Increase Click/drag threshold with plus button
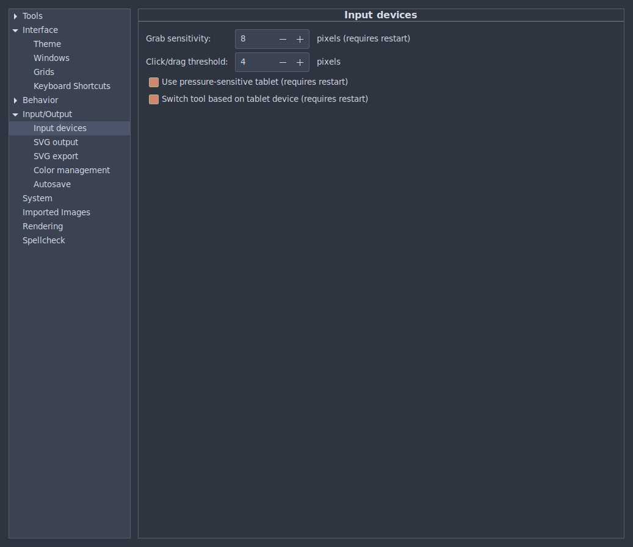The width and height of the screenshot is (633, 547). [x=300, y=62]
